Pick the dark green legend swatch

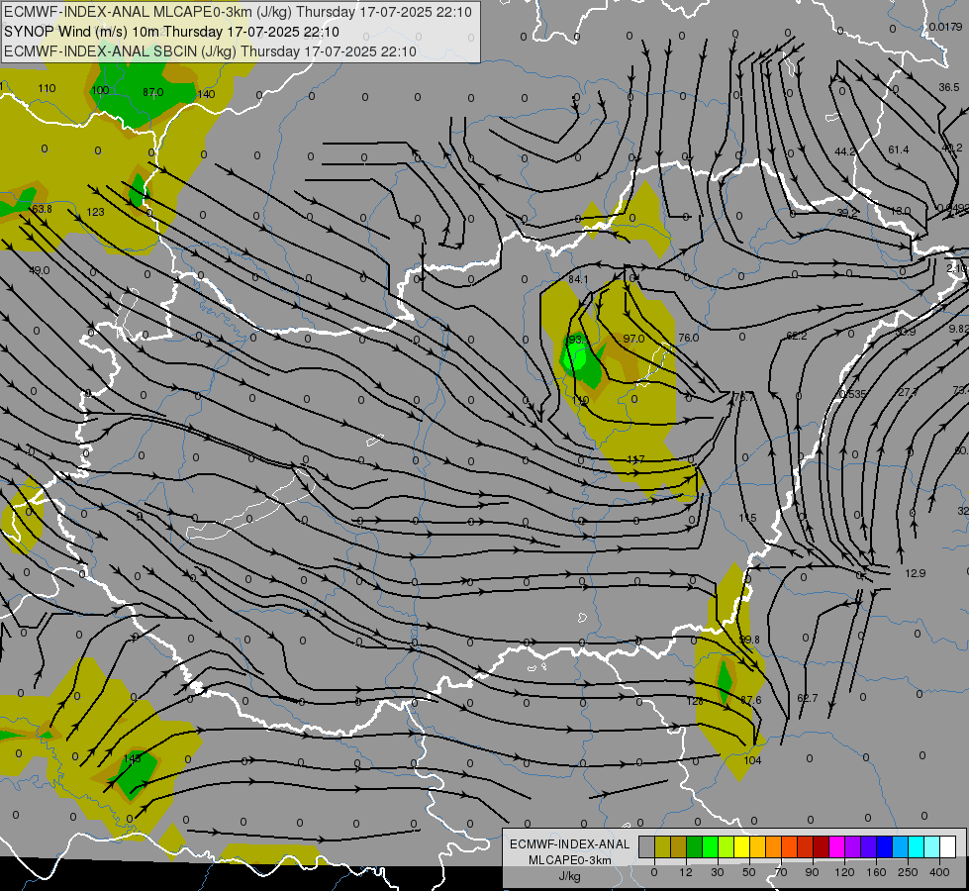pos(694,846)
